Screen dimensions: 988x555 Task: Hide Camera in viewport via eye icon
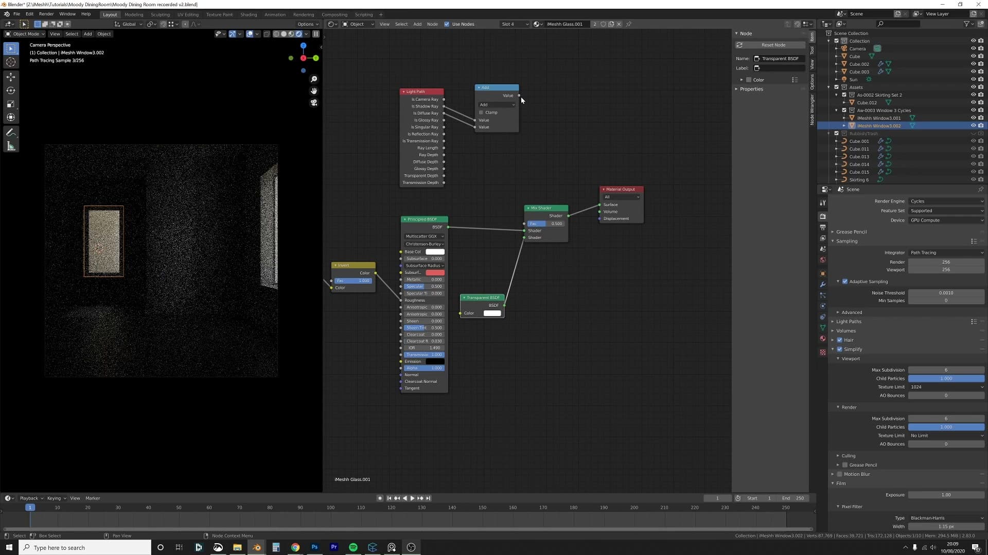(x=973, y=49)
